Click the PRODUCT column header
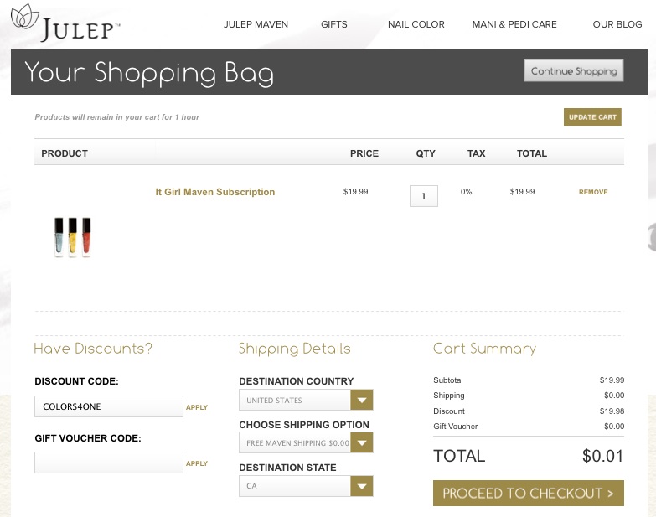This screenshot has height=517, width=656. click(x=65, y=153)
